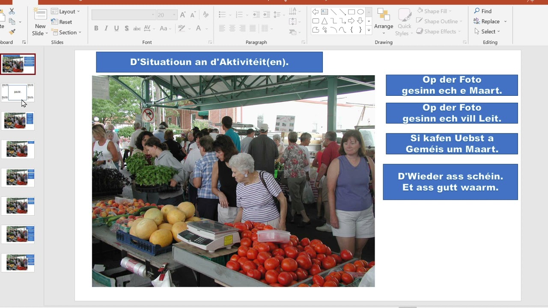Select the first slide thumbnail
This screenshot has width=548, height=308.
click(x=18, y=64)
